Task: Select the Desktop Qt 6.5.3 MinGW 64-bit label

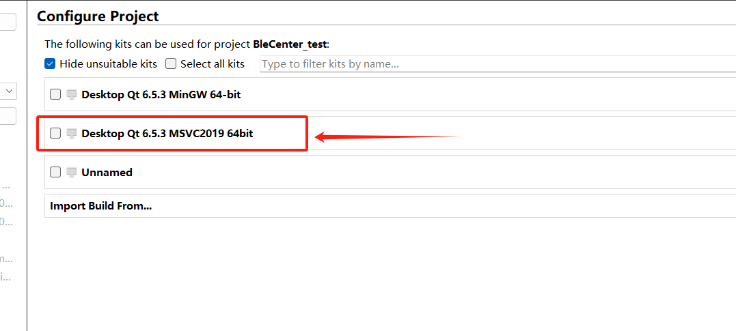Action: [x=161, y=94]
